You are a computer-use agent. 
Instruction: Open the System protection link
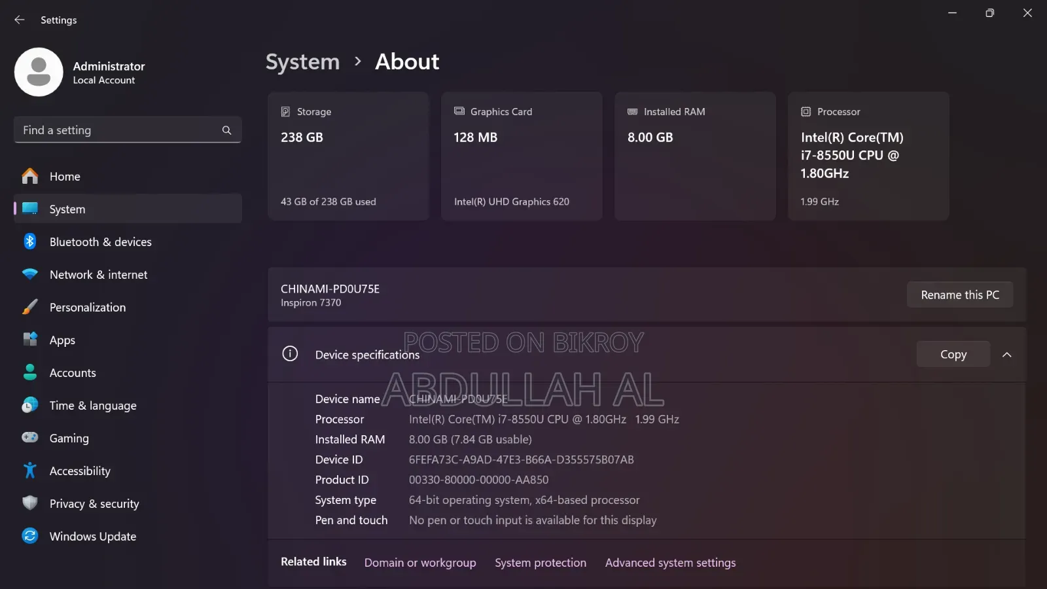[x=541, y=563]
